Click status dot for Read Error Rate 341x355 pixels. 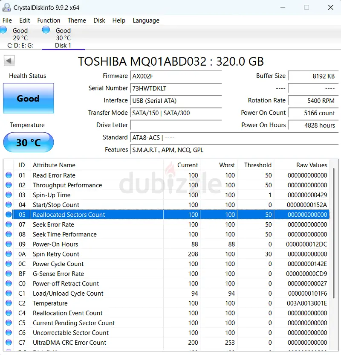tap(9, 175)
